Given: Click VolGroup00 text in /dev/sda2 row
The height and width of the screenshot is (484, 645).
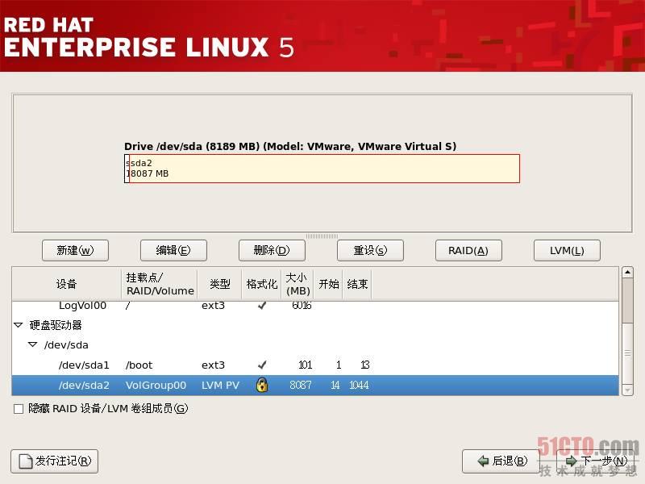Looking at the screenshot, I should [156, 386].
